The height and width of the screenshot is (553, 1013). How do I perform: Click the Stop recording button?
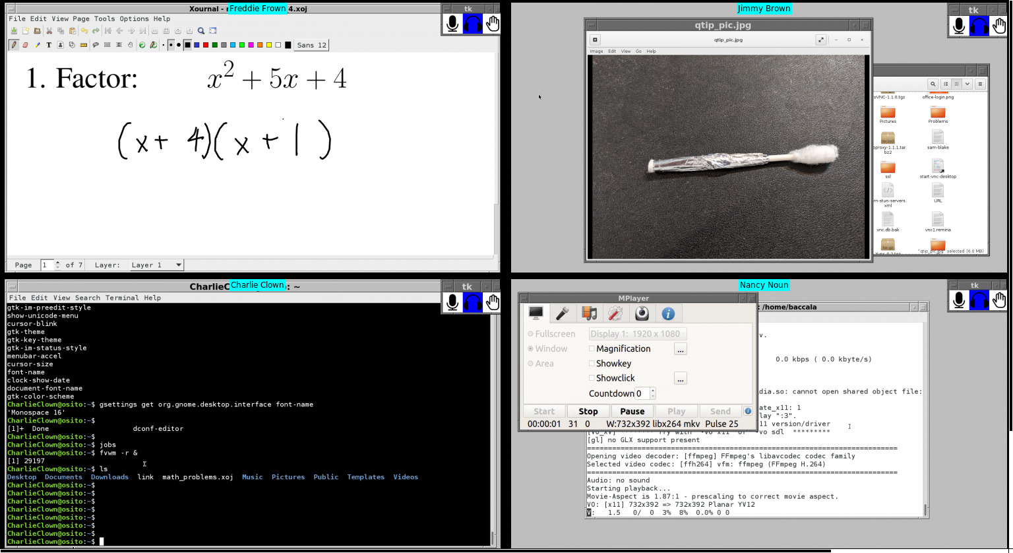point(588,411)
